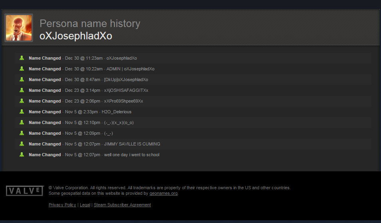
Task: Click the 'Persona name history' heading text
Action: click(90, 23)
